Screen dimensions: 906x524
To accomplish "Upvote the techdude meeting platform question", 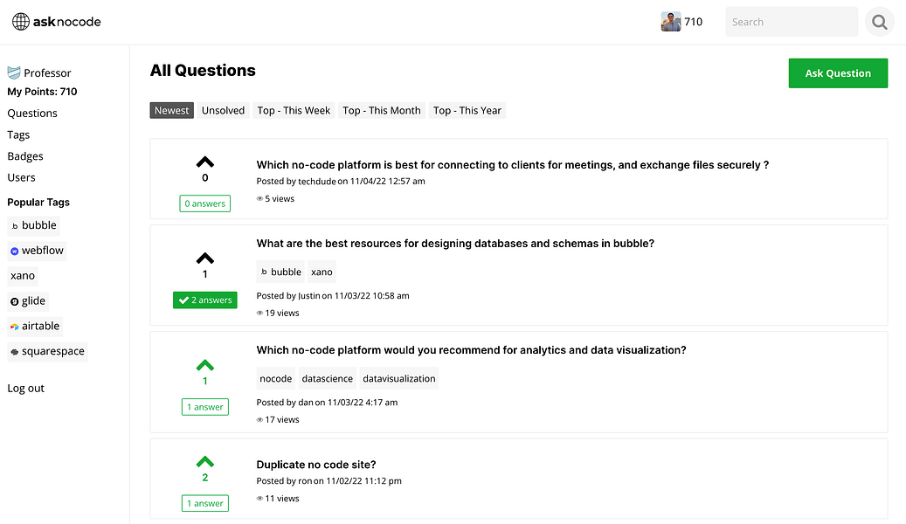I will [205, 162].
